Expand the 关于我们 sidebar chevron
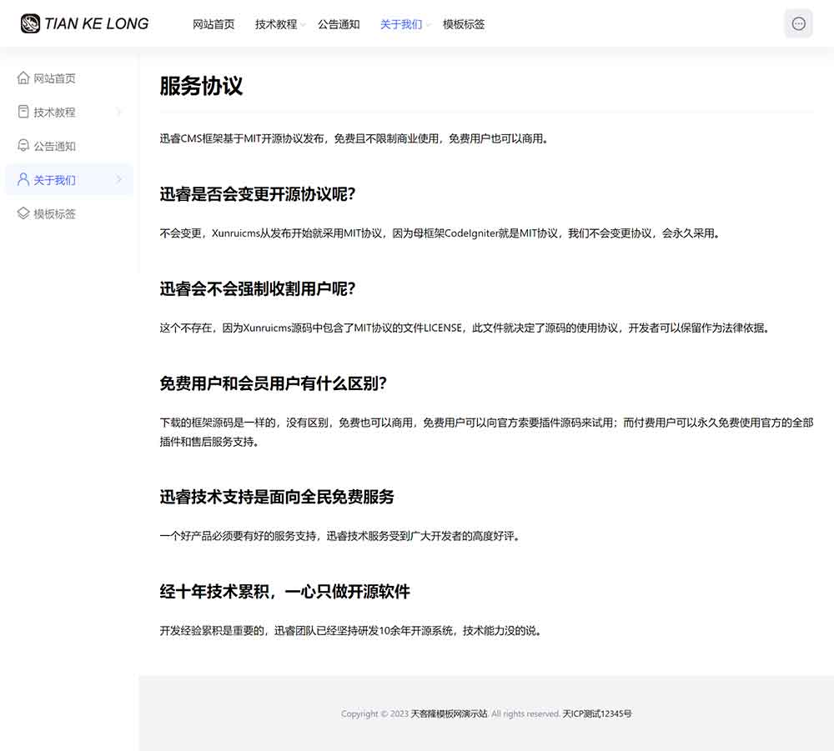 tap(118, 179)
